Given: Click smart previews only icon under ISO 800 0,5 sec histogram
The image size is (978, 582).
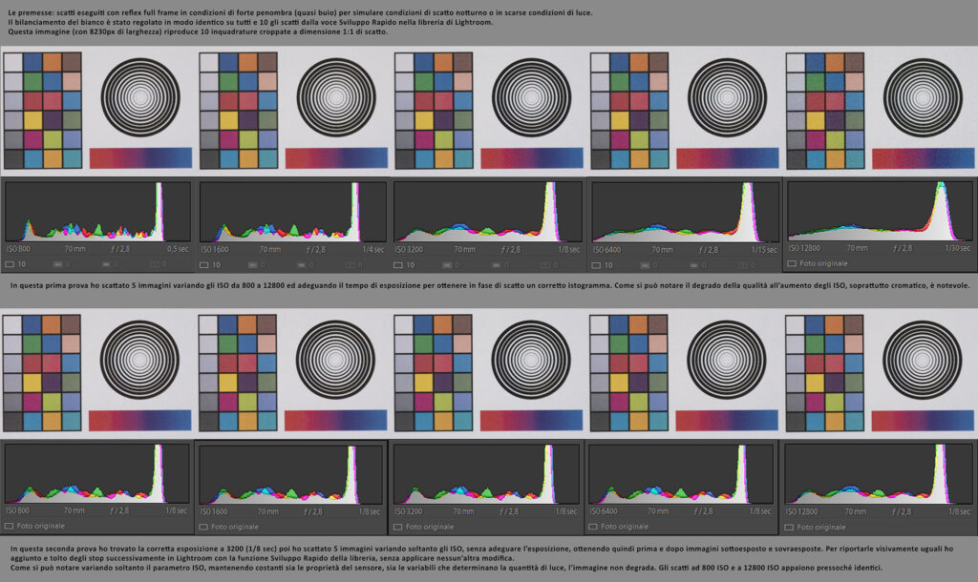Looking at the screenshot, I should click(x=106, y=264).
